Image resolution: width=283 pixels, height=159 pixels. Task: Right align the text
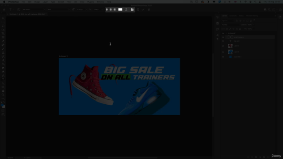pyautogui.click(x=115, y=10)
